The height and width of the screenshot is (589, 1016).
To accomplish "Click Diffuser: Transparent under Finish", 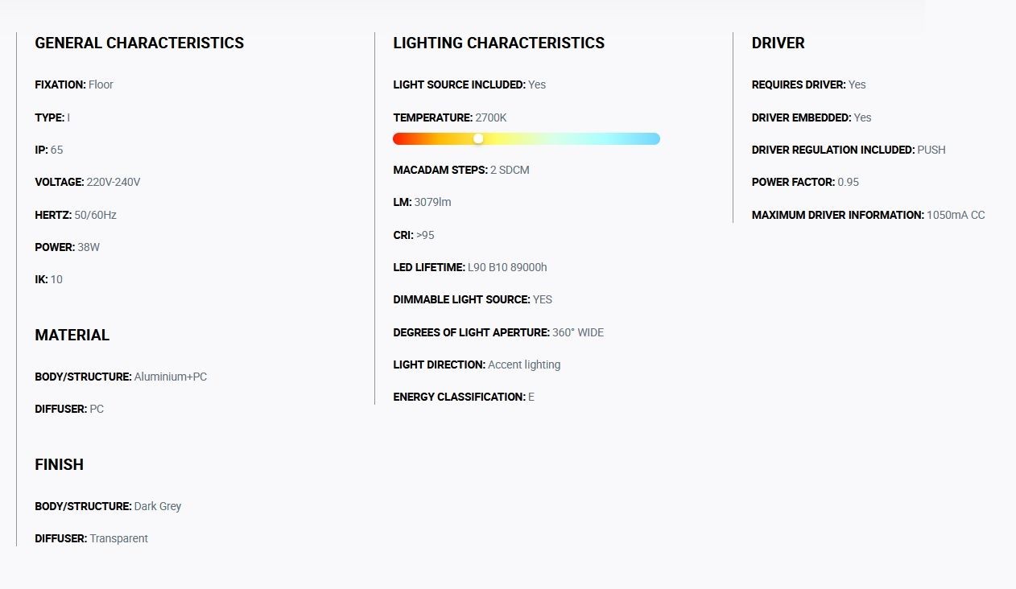I will click(x=91, y=538).
